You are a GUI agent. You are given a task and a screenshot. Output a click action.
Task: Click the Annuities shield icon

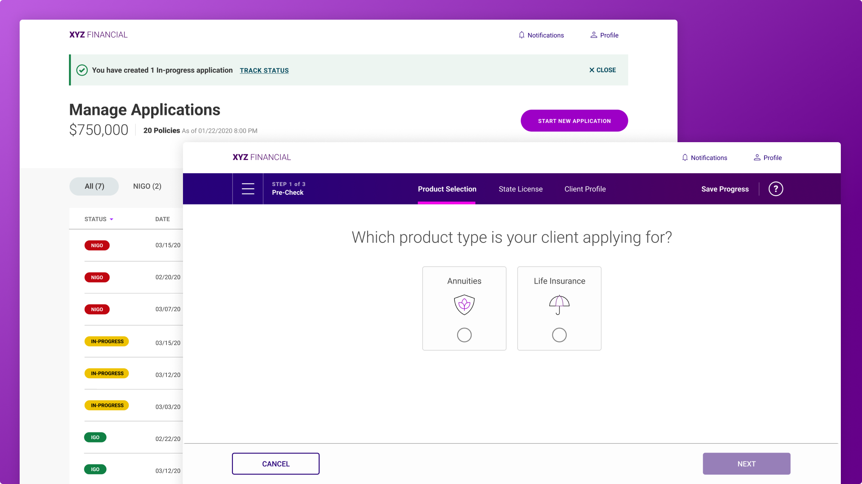(464, 305)
